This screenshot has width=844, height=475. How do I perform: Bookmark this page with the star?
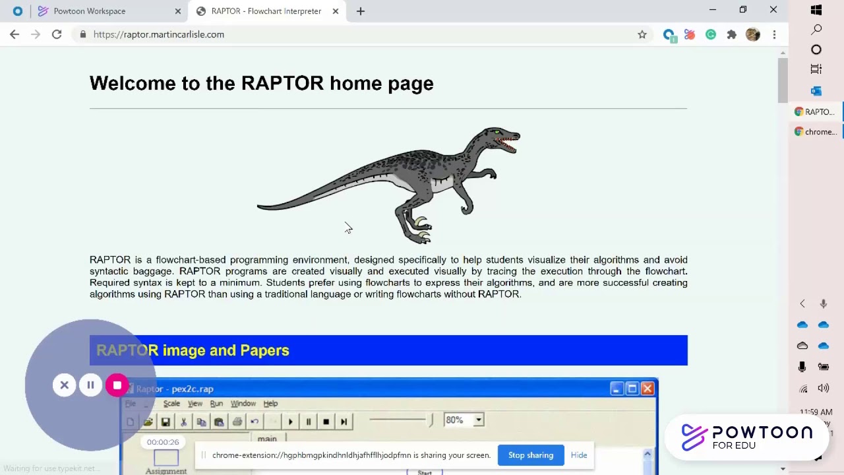pyautogui.click(x=642, y=34)
